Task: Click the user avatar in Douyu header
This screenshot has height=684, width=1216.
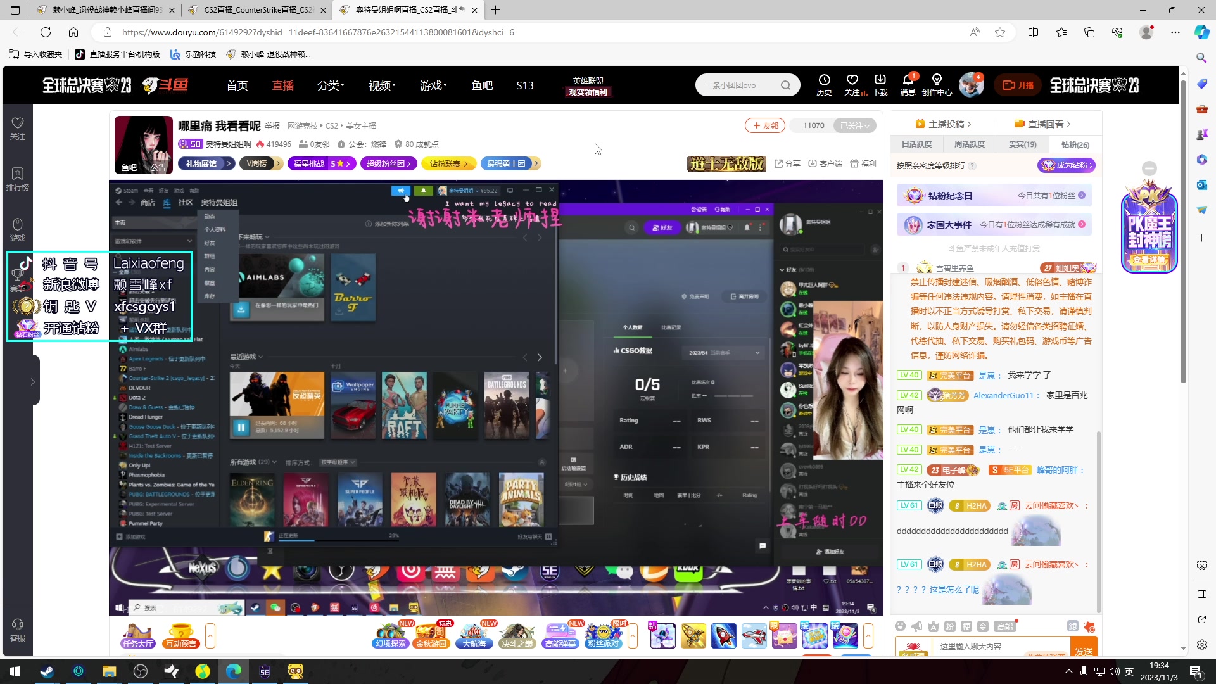Action: point(971,85)
